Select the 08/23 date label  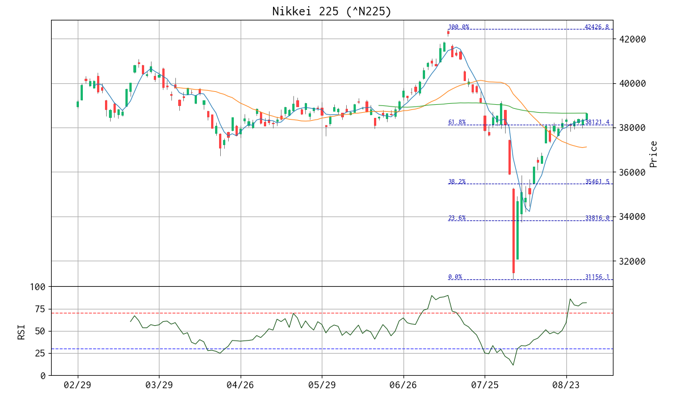[566, 385]
